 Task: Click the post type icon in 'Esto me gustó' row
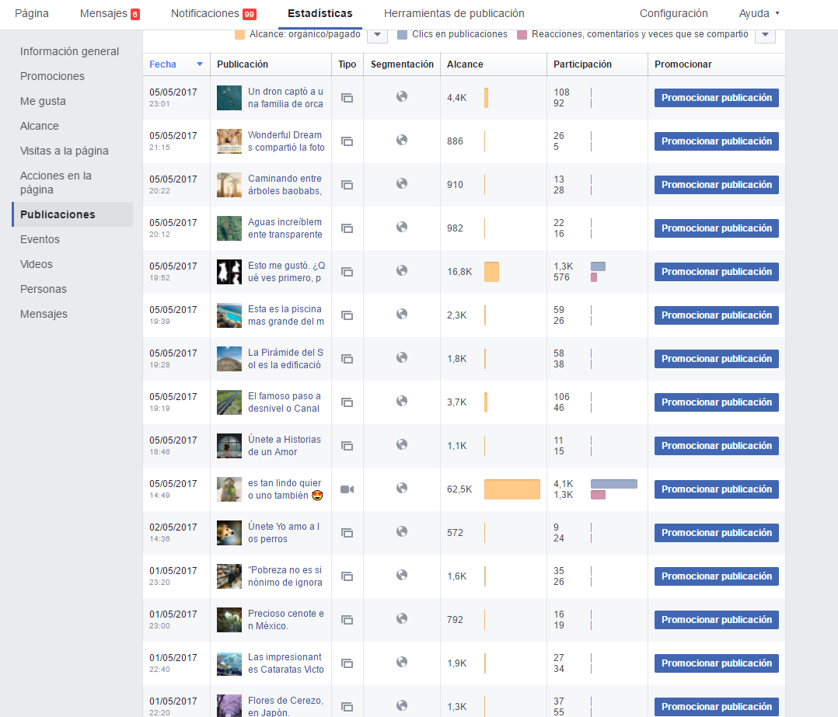point(347,272)
